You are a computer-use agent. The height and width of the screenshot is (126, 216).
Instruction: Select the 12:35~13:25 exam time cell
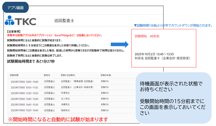[x=24, y=93]
